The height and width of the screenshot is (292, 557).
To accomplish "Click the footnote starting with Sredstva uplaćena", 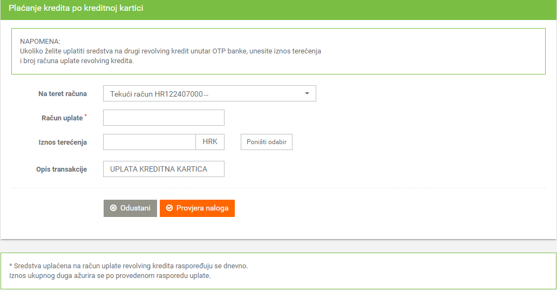I will [128, 266].
